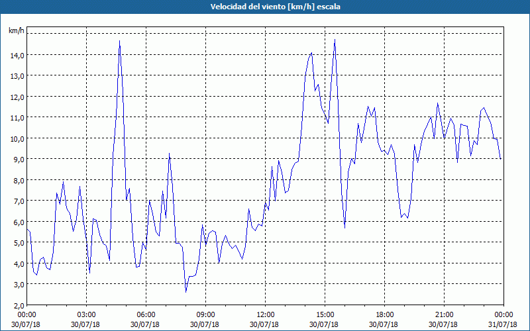Select the 30/07/18 date under 06:00

[145, 324]
